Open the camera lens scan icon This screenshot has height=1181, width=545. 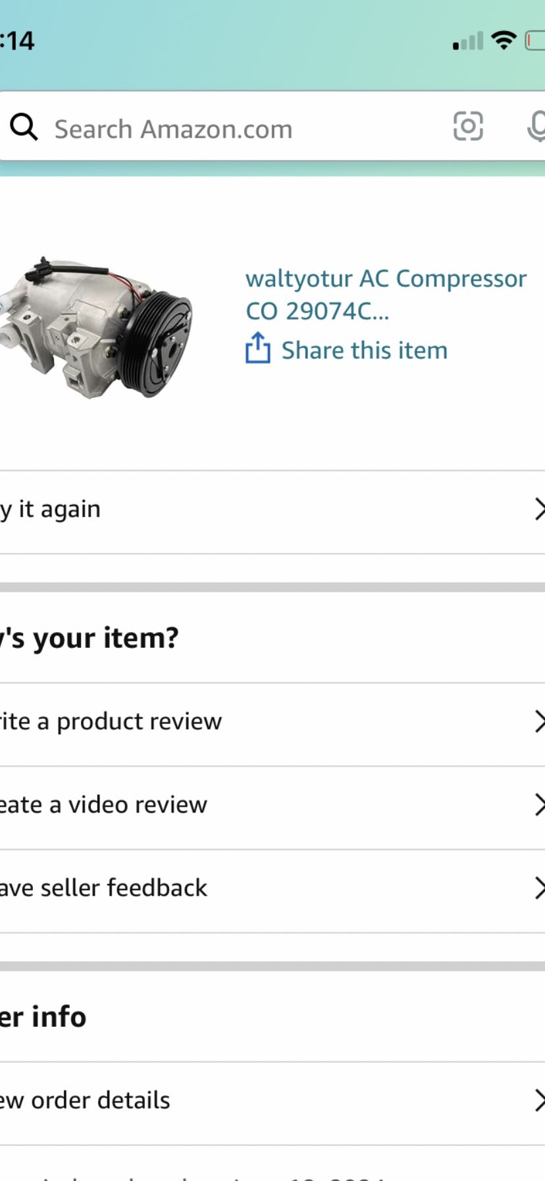point(468,126)
